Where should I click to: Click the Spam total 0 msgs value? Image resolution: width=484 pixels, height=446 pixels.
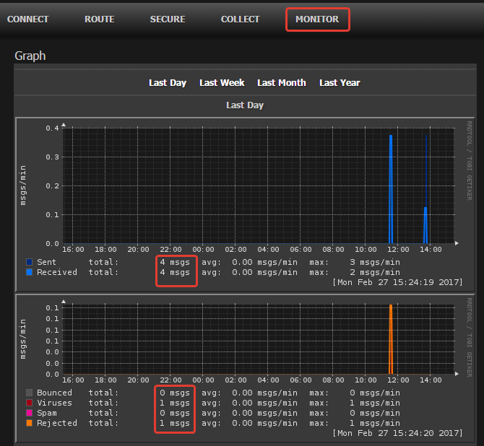click(175, 413)
